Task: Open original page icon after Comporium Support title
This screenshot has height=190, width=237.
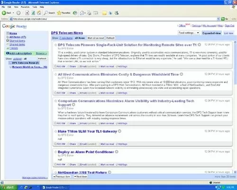Action: 73,104
